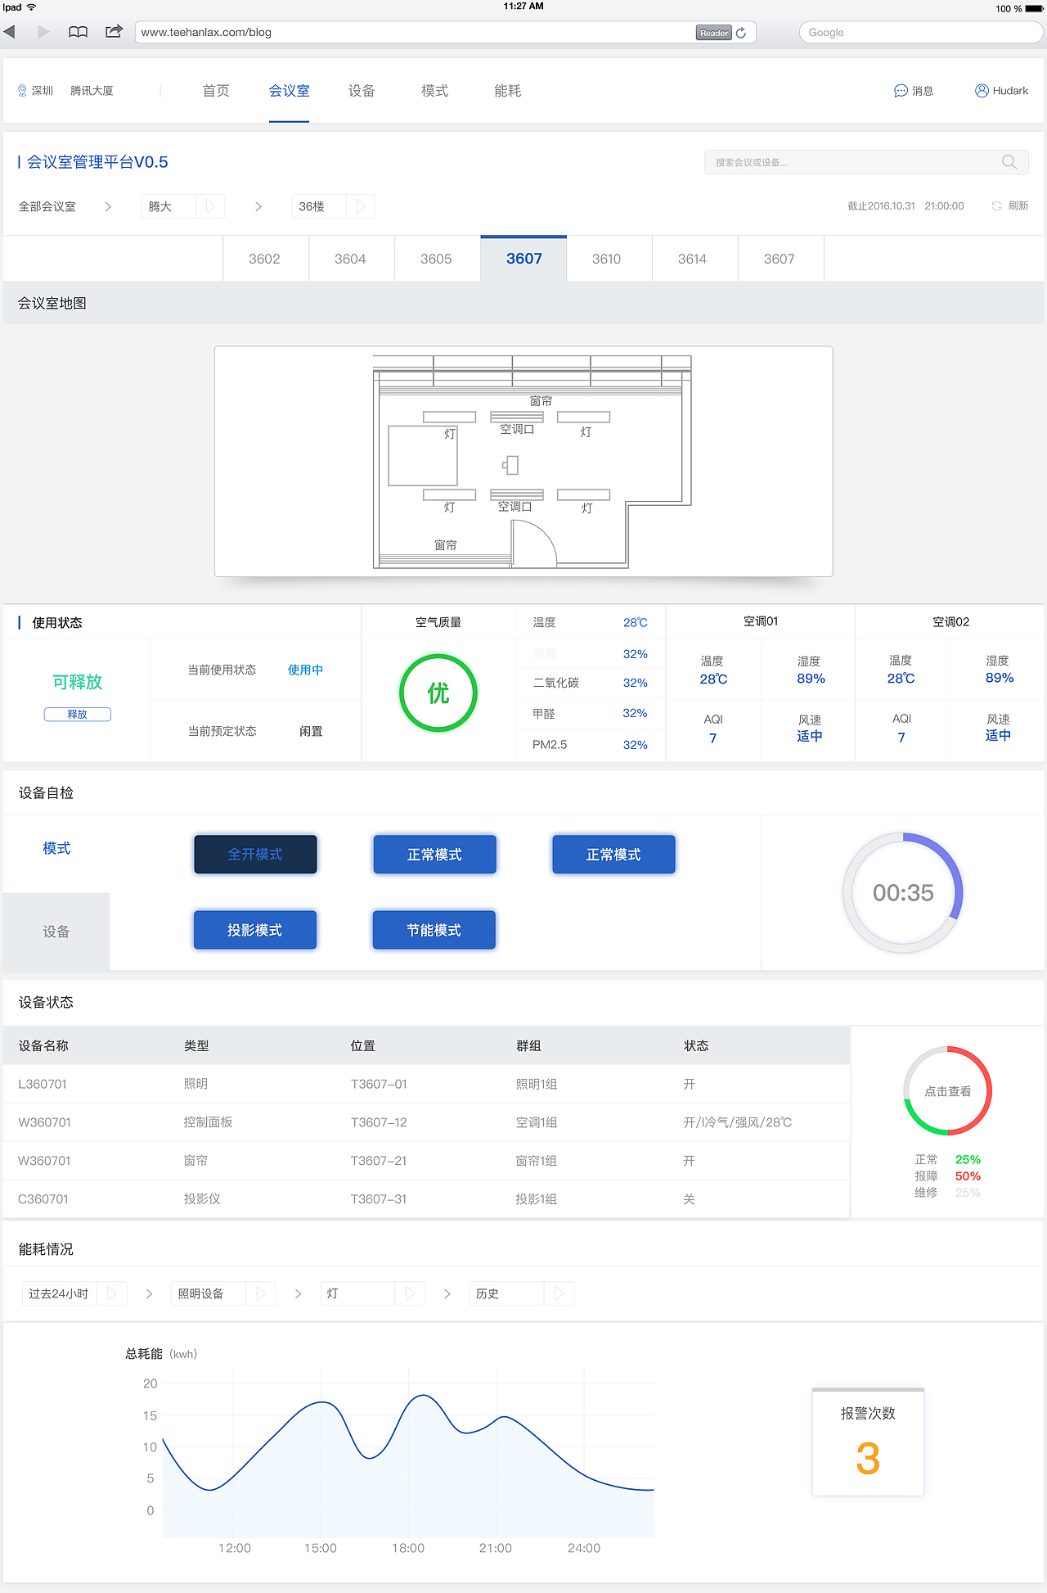Activate the 投影模式 button
Viewport: 1047px width, 1593px height.
click(255, 930)
